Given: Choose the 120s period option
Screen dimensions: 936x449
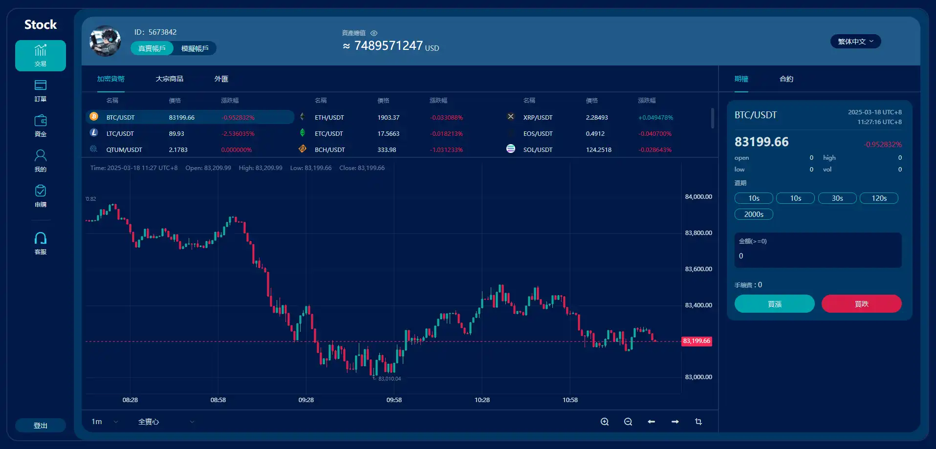Looking at the screenshot, I should tap(879, 198).
